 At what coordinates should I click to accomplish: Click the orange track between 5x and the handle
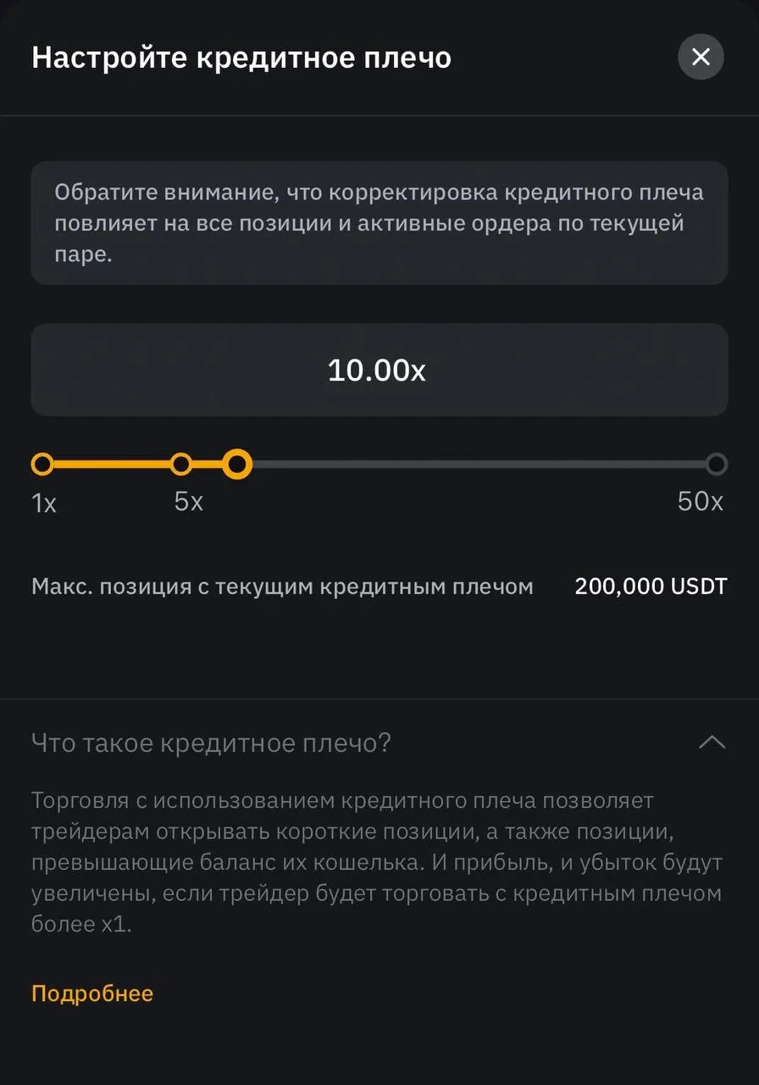pos(209,464)
